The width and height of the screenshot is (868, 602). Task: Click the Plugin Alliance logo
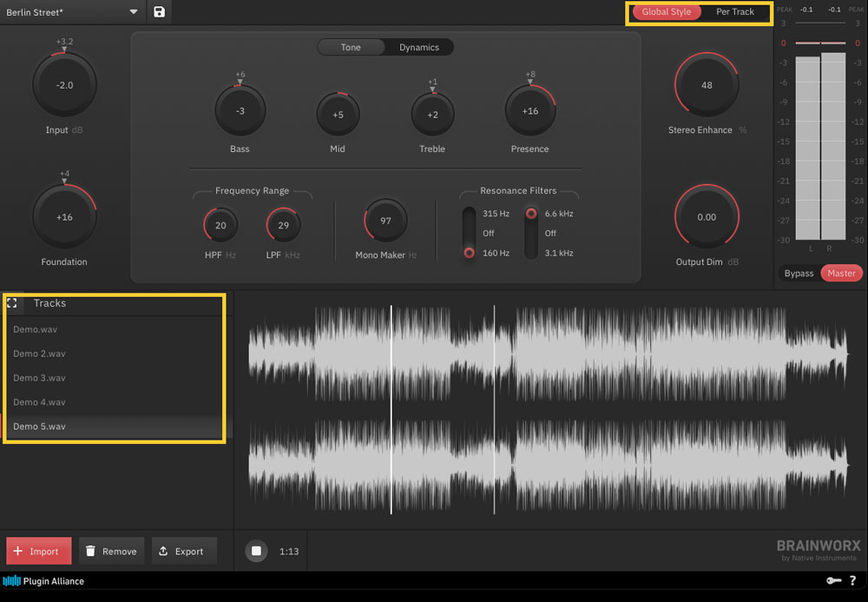(43, 581)
